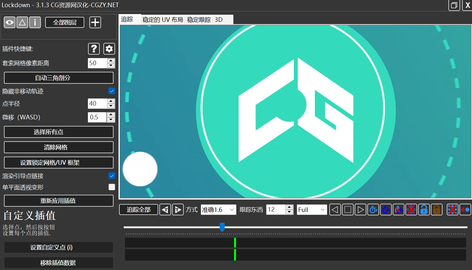Click the window restore icon in title bar
Image resolution: width=472 pixels, height=270 pixels.
pos(454,5)
